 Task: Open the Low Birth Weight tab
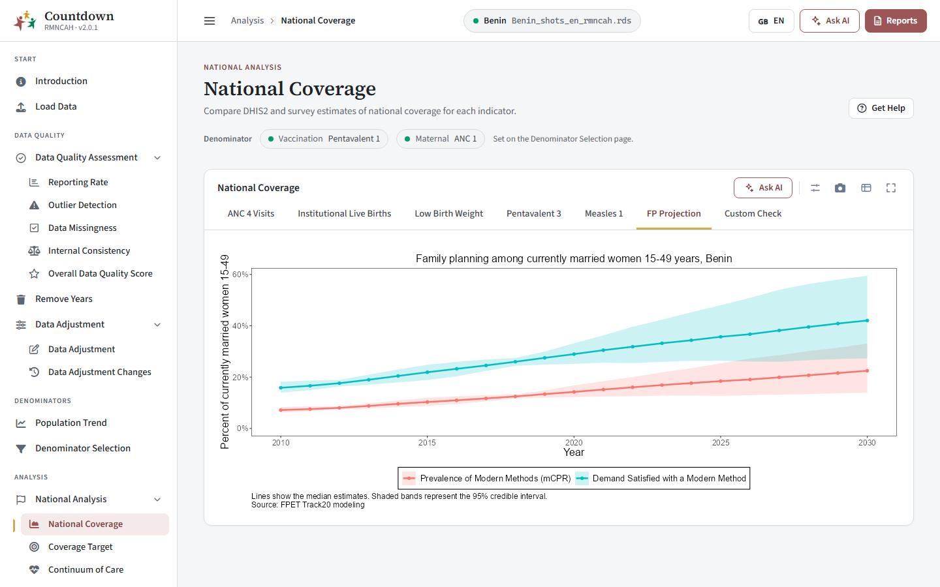click(449, 214)
